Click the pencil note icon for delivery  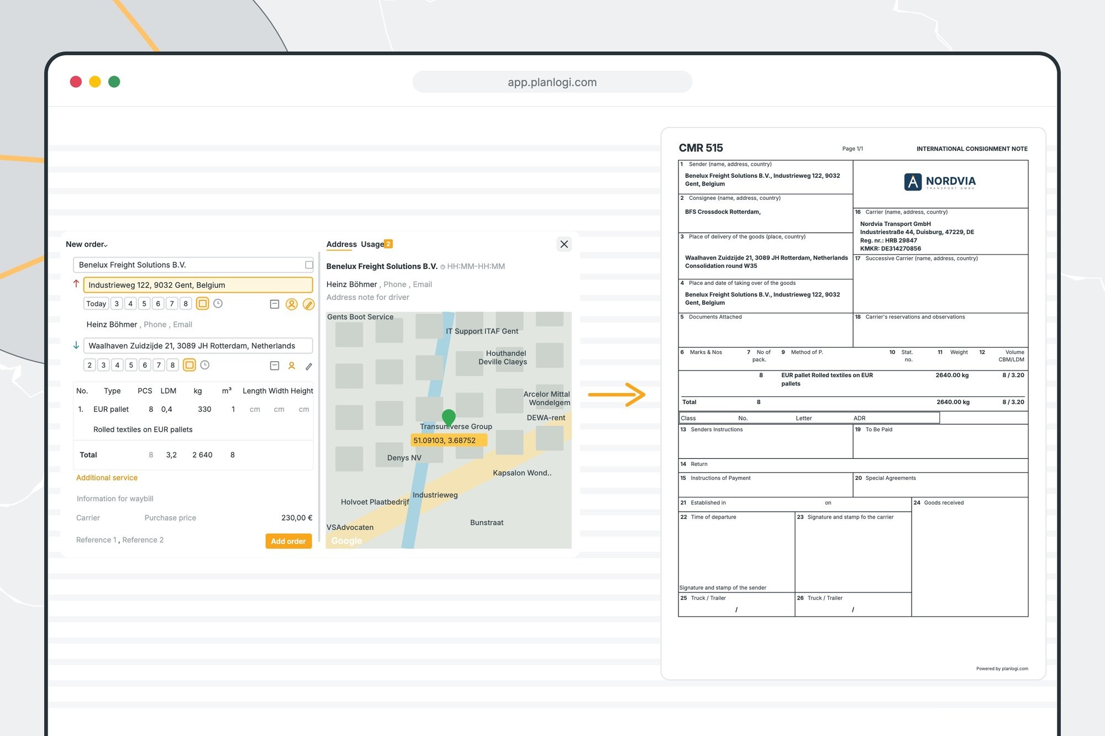coord(309,366)
